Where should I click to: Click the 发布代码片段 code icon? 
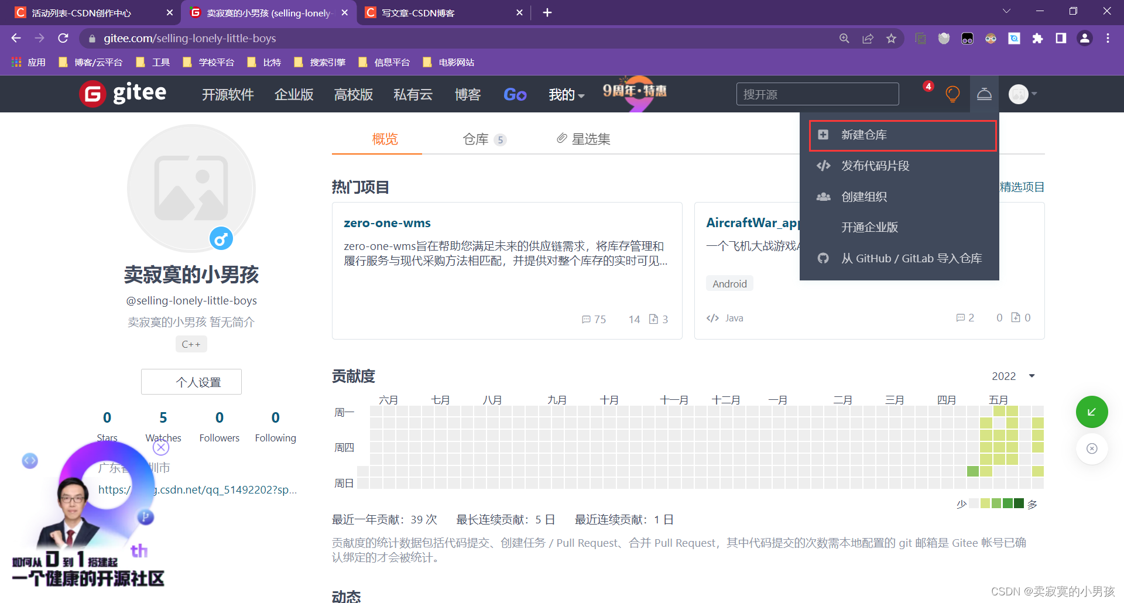tap(823, 166)
